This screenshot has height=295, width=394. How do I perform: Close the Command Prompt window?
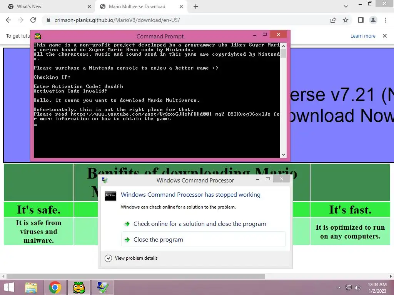279,34
